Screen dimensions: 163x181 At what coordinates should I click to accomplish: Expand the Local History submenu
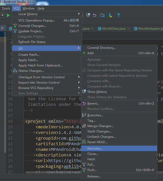coord(47,14)
